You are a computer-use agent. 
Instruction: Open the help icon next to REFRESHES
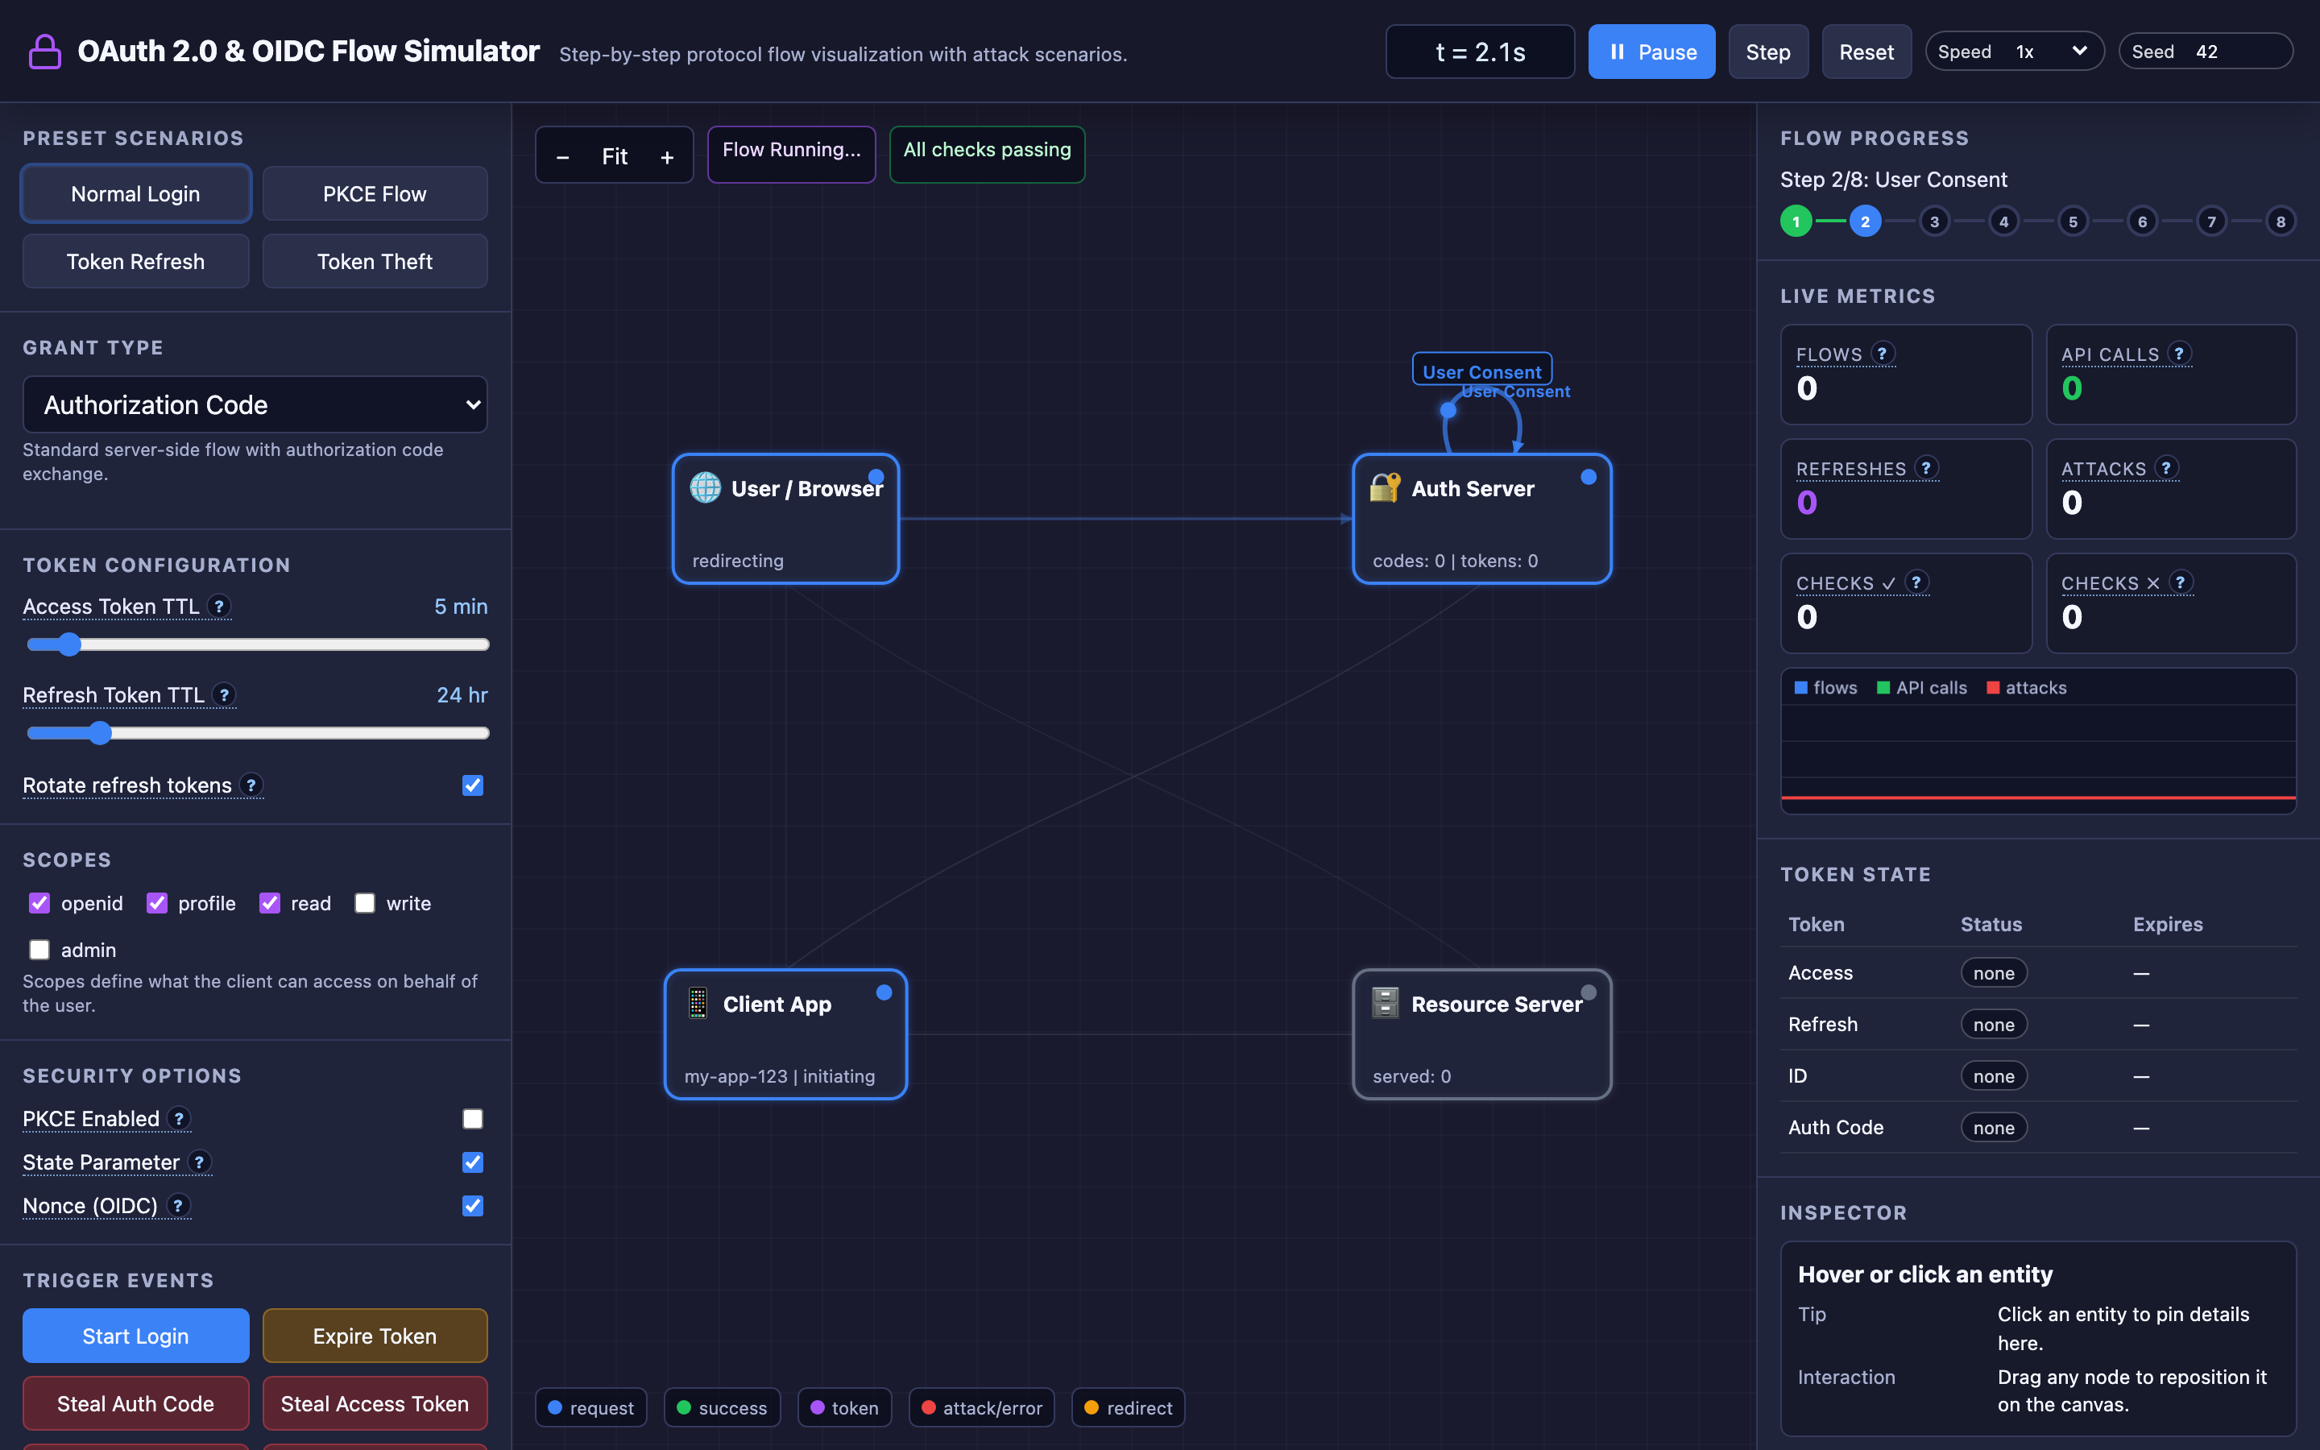coord(1926,467)
